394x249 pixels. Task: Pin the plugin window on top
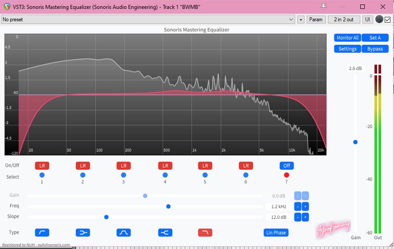click(324, 6)
